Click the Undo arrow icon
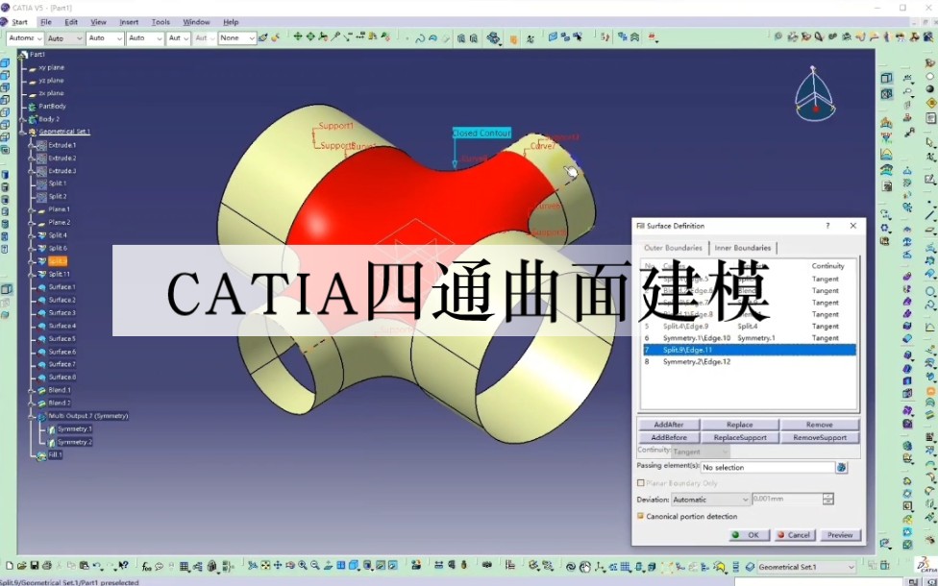The width and height of the screenshot is (938, 586). click(96, 566)
